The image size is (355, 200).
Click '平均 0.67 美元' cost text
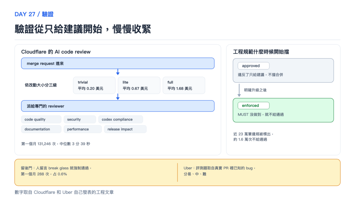pos(135,89)
